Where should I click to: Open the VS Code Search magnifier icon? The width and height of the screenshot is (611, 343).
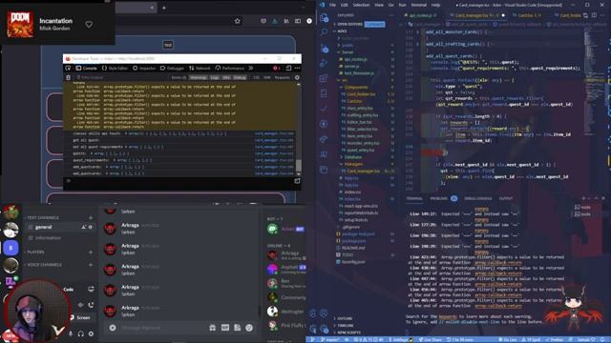[x=324, y=31]
